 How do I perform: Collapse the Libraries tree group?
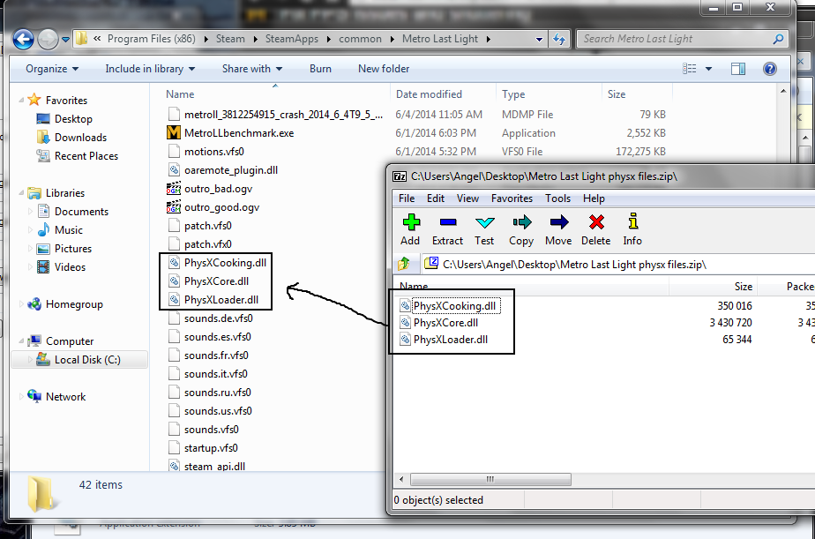(21, 193)
